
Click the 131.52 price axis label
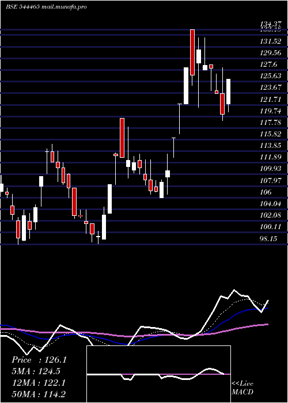pyautogui.click(x=270, y=41)
